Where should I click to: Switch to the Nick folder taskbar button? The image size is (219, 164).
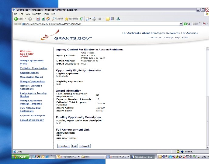point(93,157)
